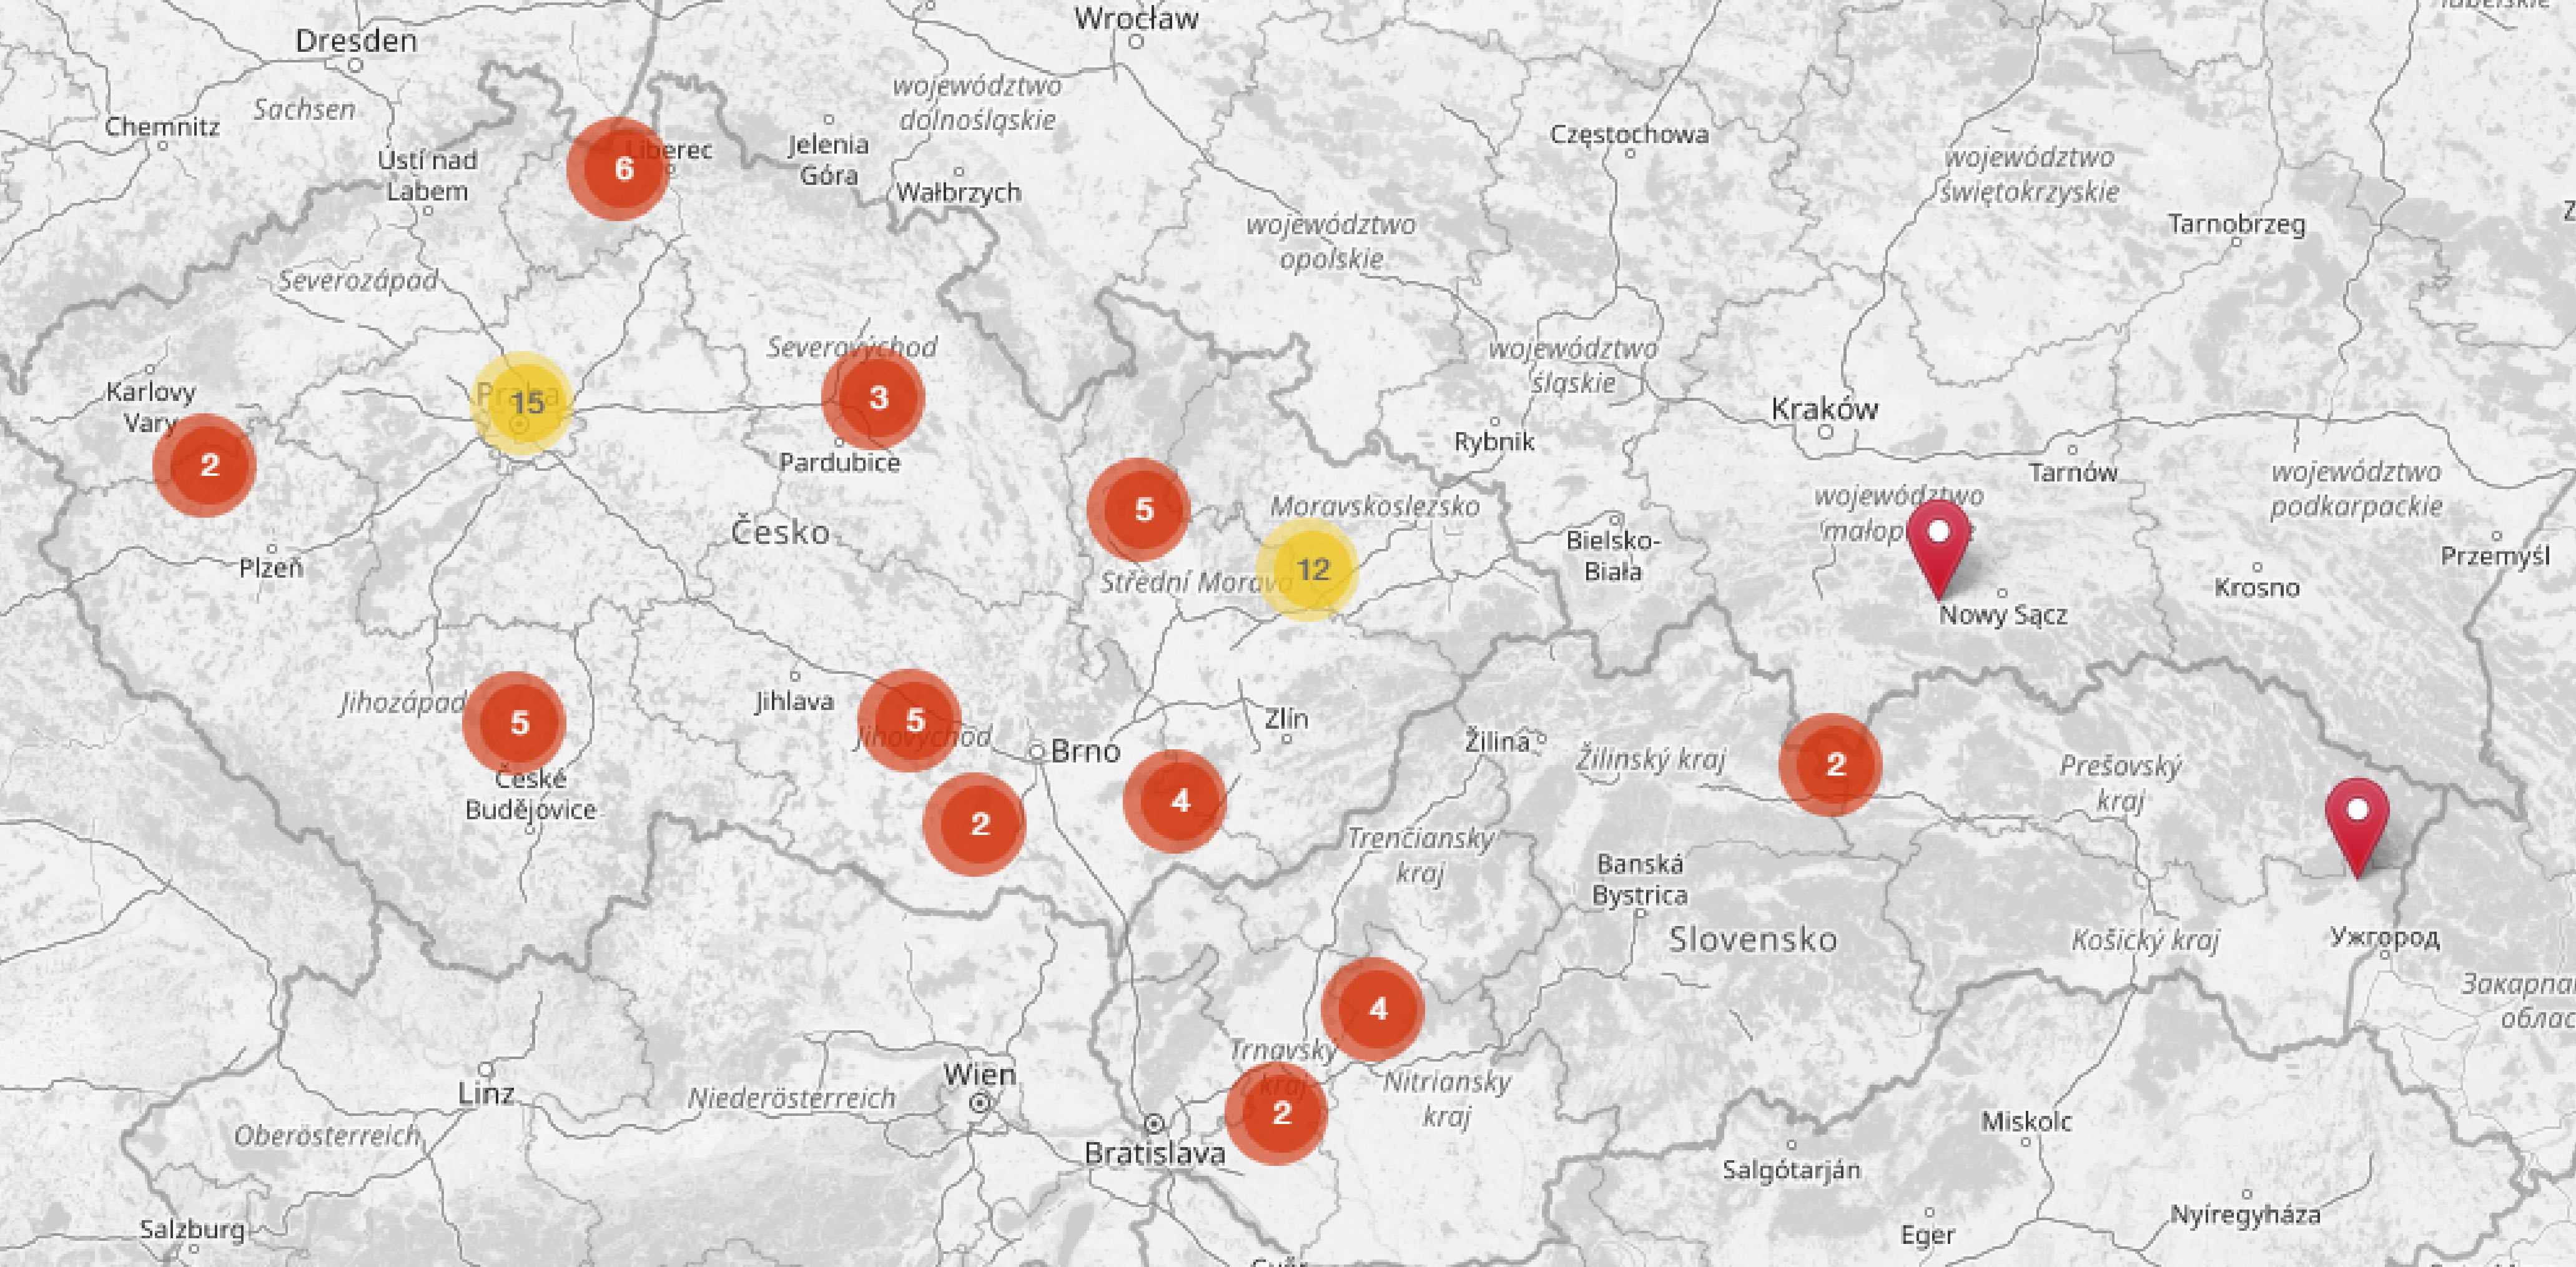
Task: Click the Krosno city label
Action: [2257, 587]
